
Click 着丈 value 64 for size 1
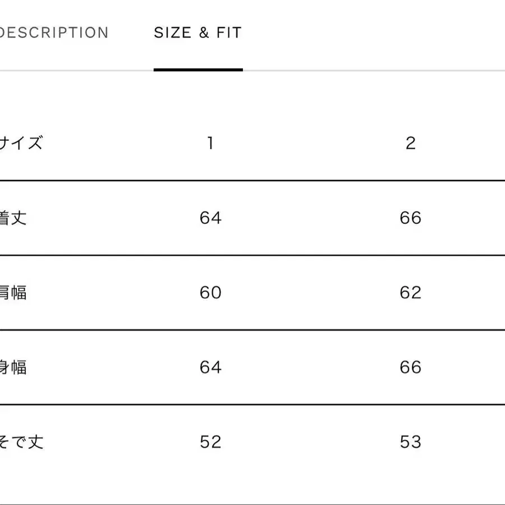tap(210, 218)
